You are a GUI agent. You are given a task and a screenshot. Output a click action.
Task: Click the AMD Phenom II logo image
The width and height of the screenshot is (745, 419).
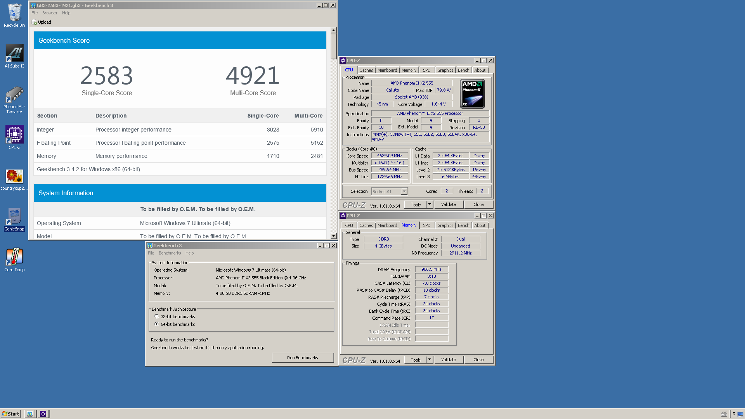[472, 94]
